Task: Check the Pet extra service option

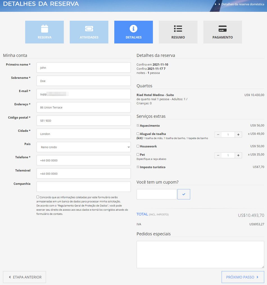Action: pos(138,155)
